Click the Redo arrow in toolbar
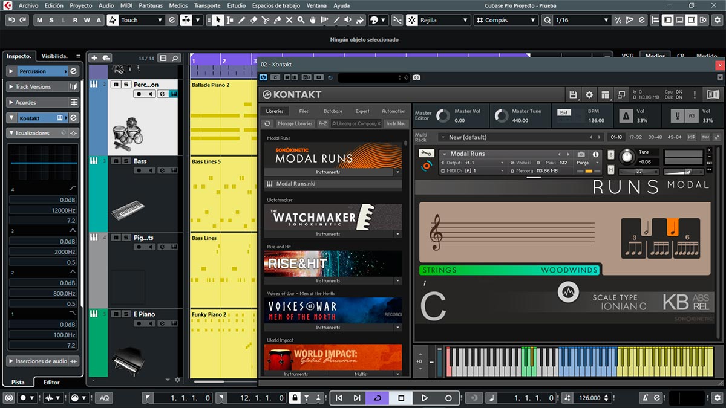This screenshot has width=726, height=408. [x=23, y=20]
